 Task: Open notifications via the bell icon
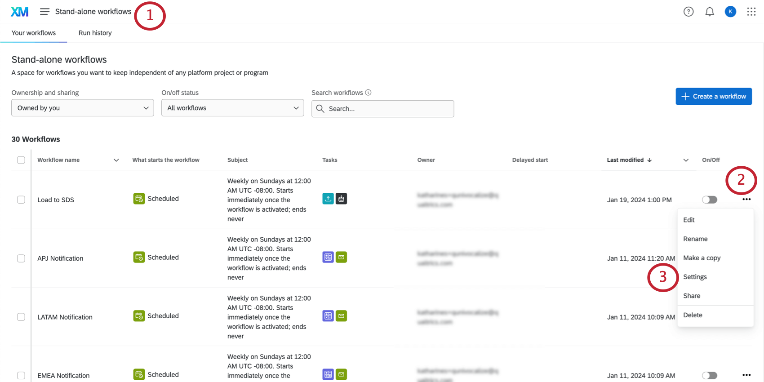(710, 12)
